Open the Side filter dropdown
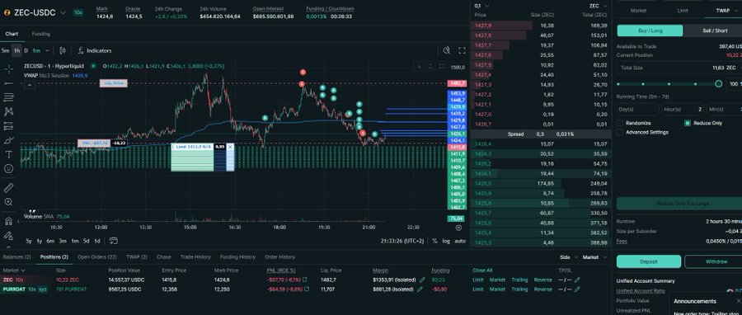 [568, 257]
